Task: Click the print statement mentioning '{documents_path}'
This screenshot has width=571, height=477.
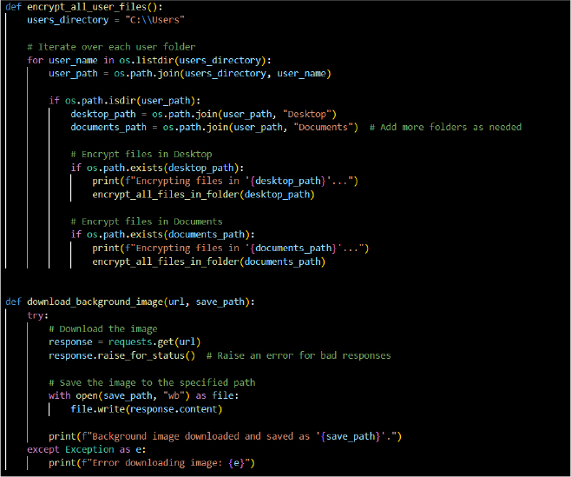Action: tap(231, 248)
